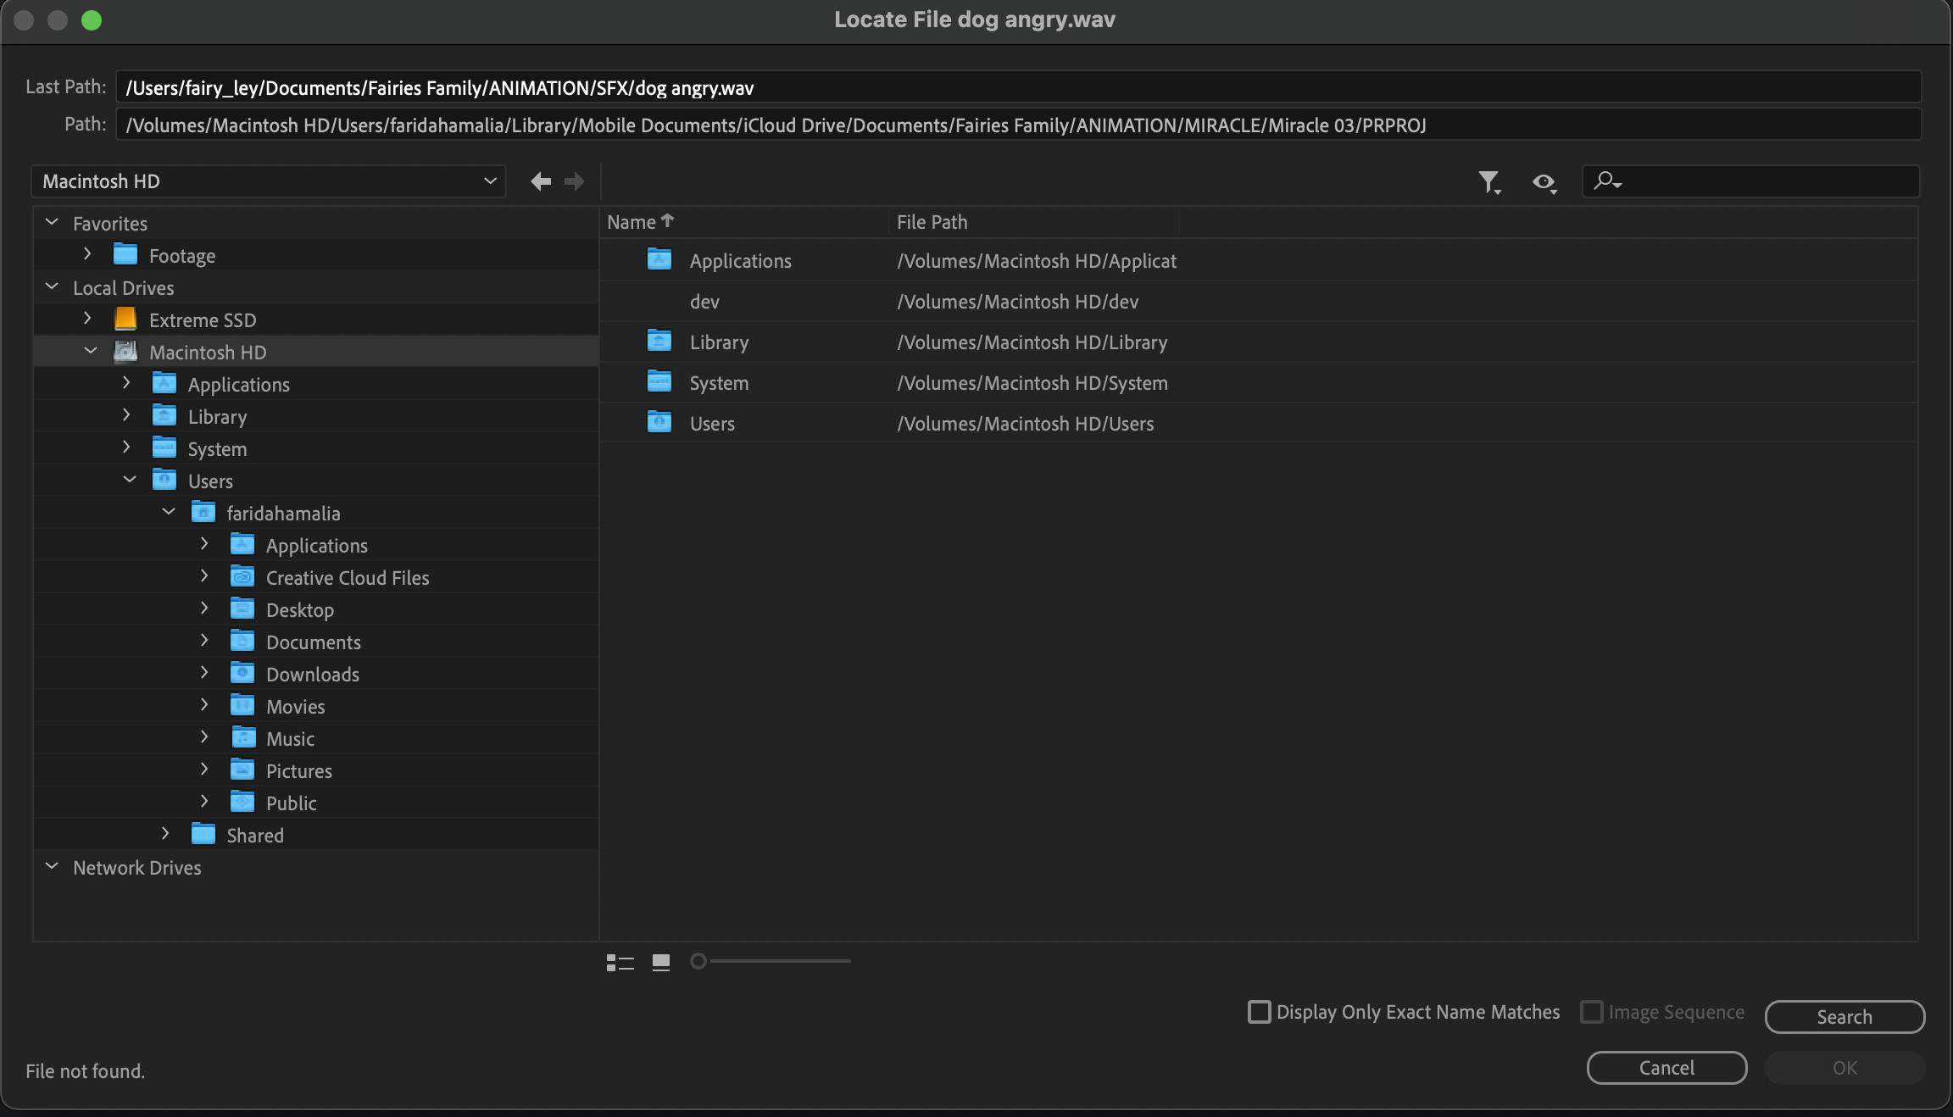The image size is (1953, 1117).
Task: Click the Last Path input field
Action: click(1018, 86)
